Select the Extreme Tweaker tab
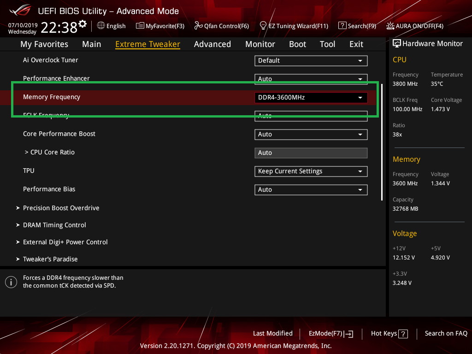Viewport: 472px width, 354px height. coord(148,44)
